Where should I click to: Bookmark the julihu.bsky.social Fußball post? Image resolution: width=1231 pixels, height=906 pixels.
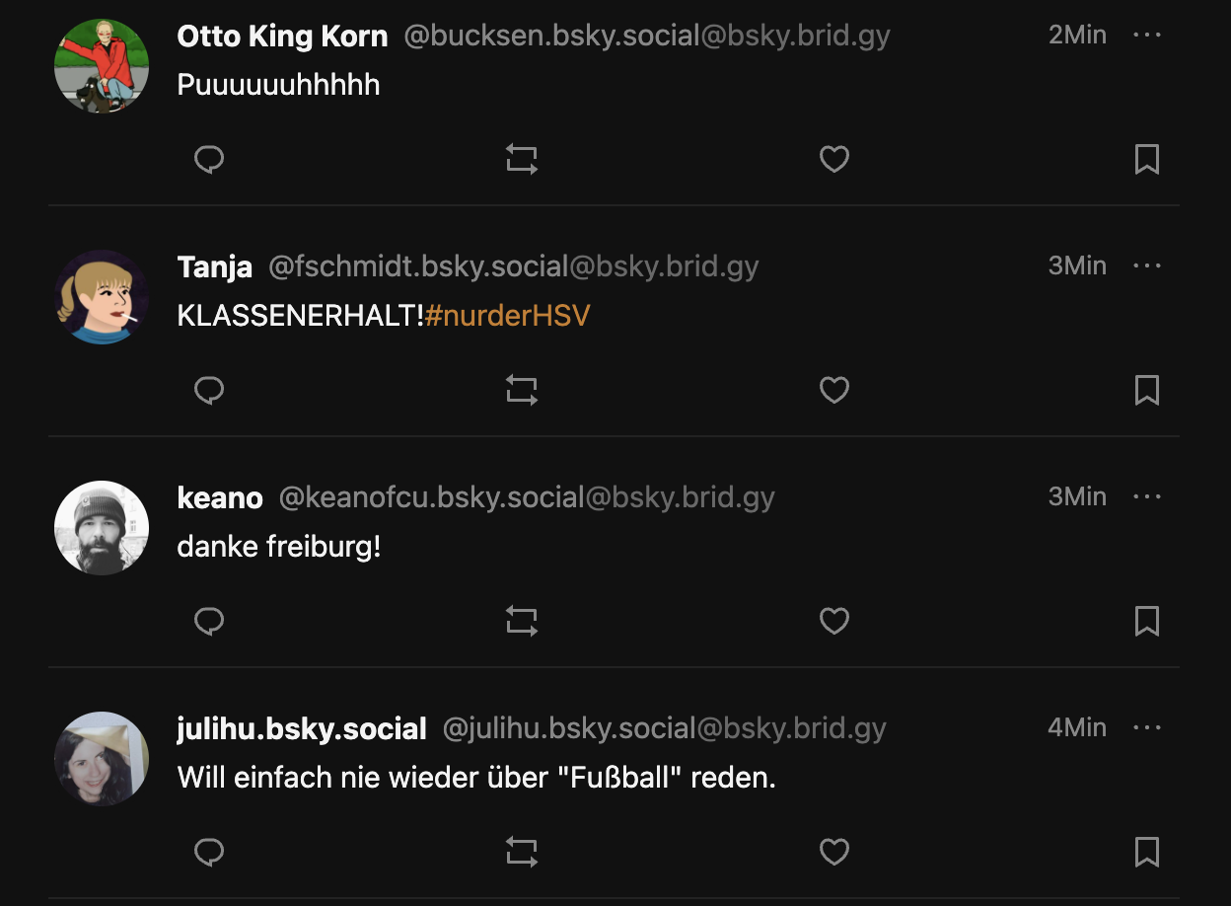tap(1147, 852)
